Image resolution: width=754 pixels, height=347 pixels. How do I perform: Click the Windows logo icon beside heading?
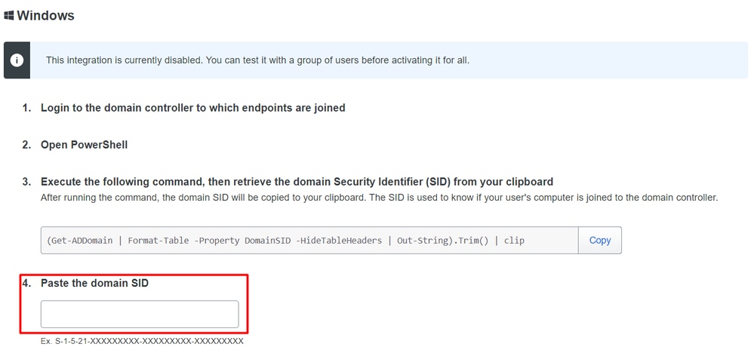[x=8, y=16]
